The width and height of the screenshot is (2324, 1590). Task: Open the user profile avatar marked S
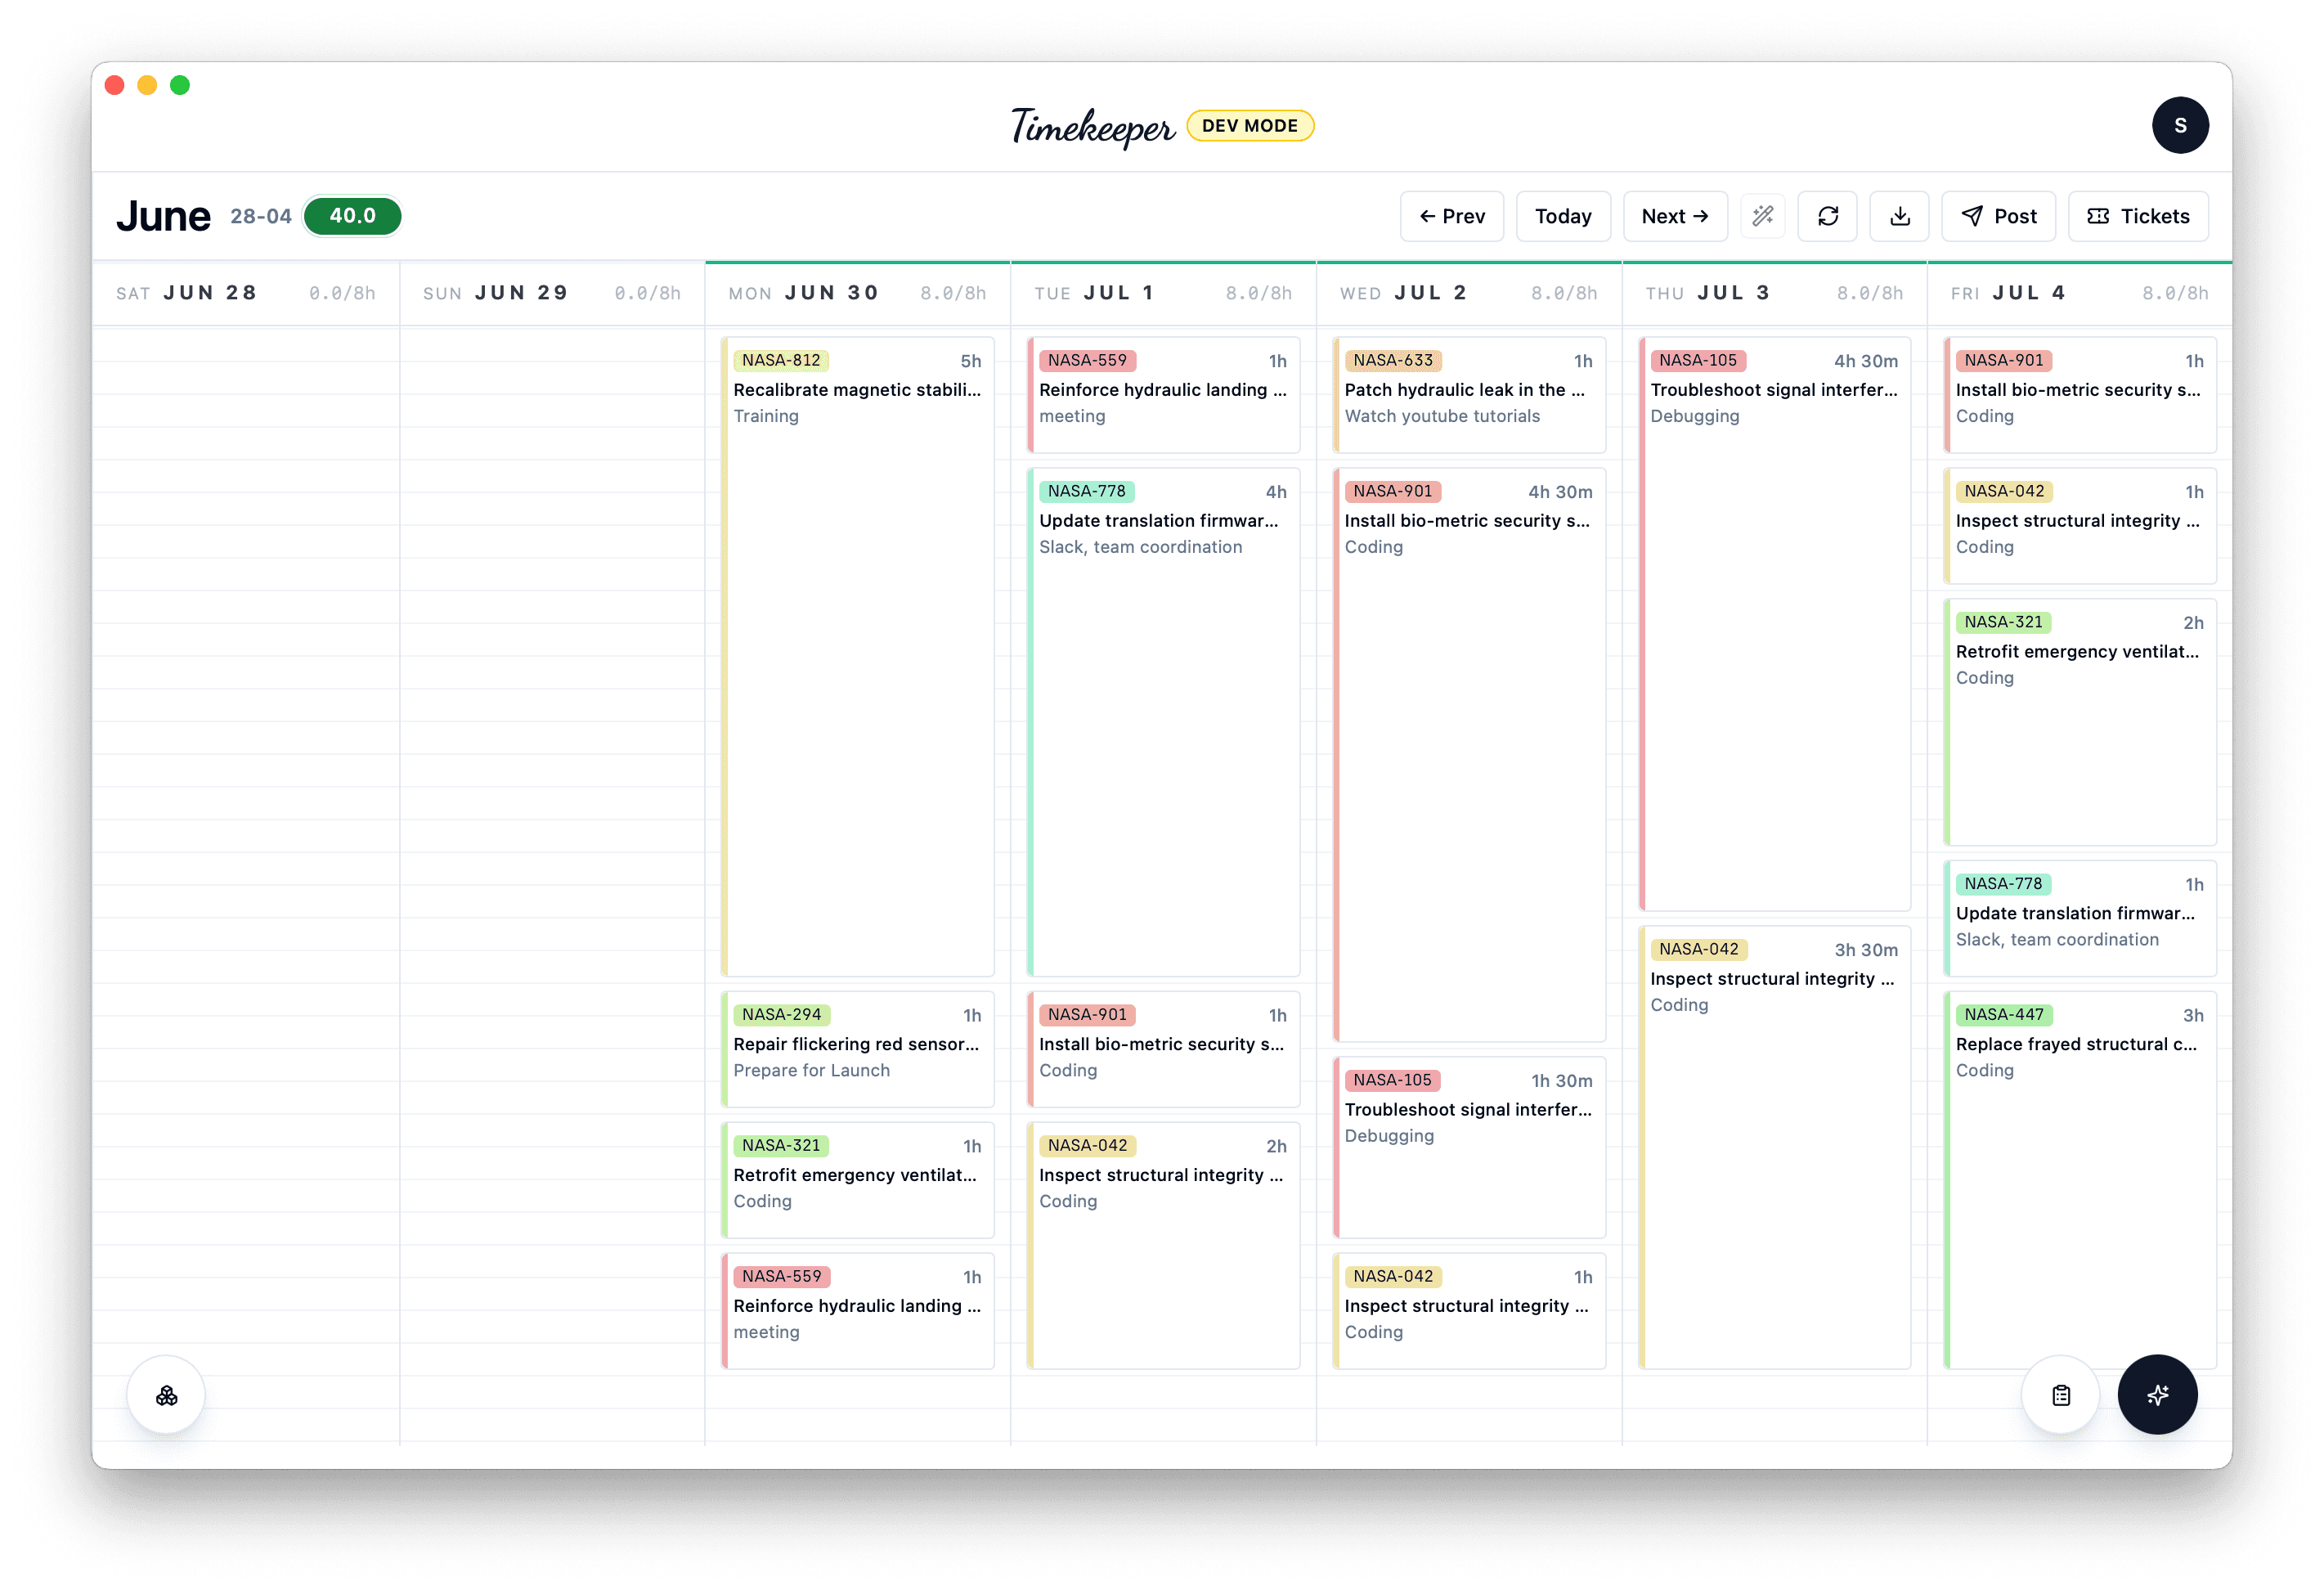click(x=2180, y=125)
